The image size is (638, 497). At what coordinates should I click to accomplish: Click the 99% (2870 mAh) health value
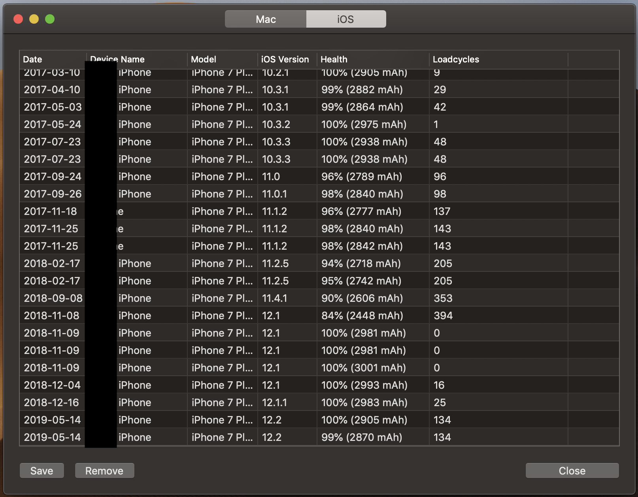click(x=362, y=437)
